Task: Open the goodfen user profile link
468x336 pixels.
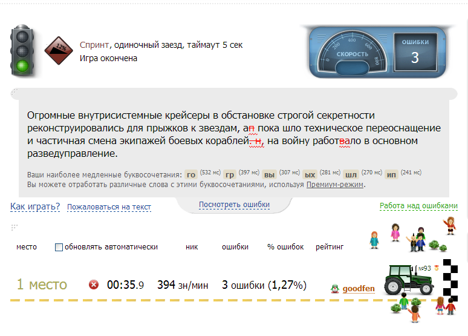Action: point(359,288)
